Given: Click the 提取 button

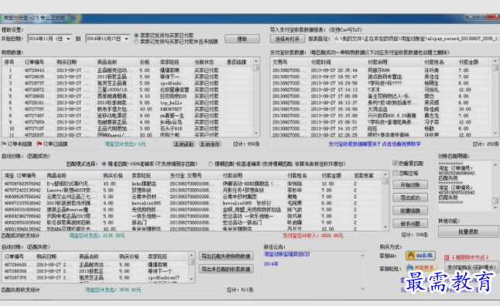Looking at the screenshot, I should click(x=242, y=39).
